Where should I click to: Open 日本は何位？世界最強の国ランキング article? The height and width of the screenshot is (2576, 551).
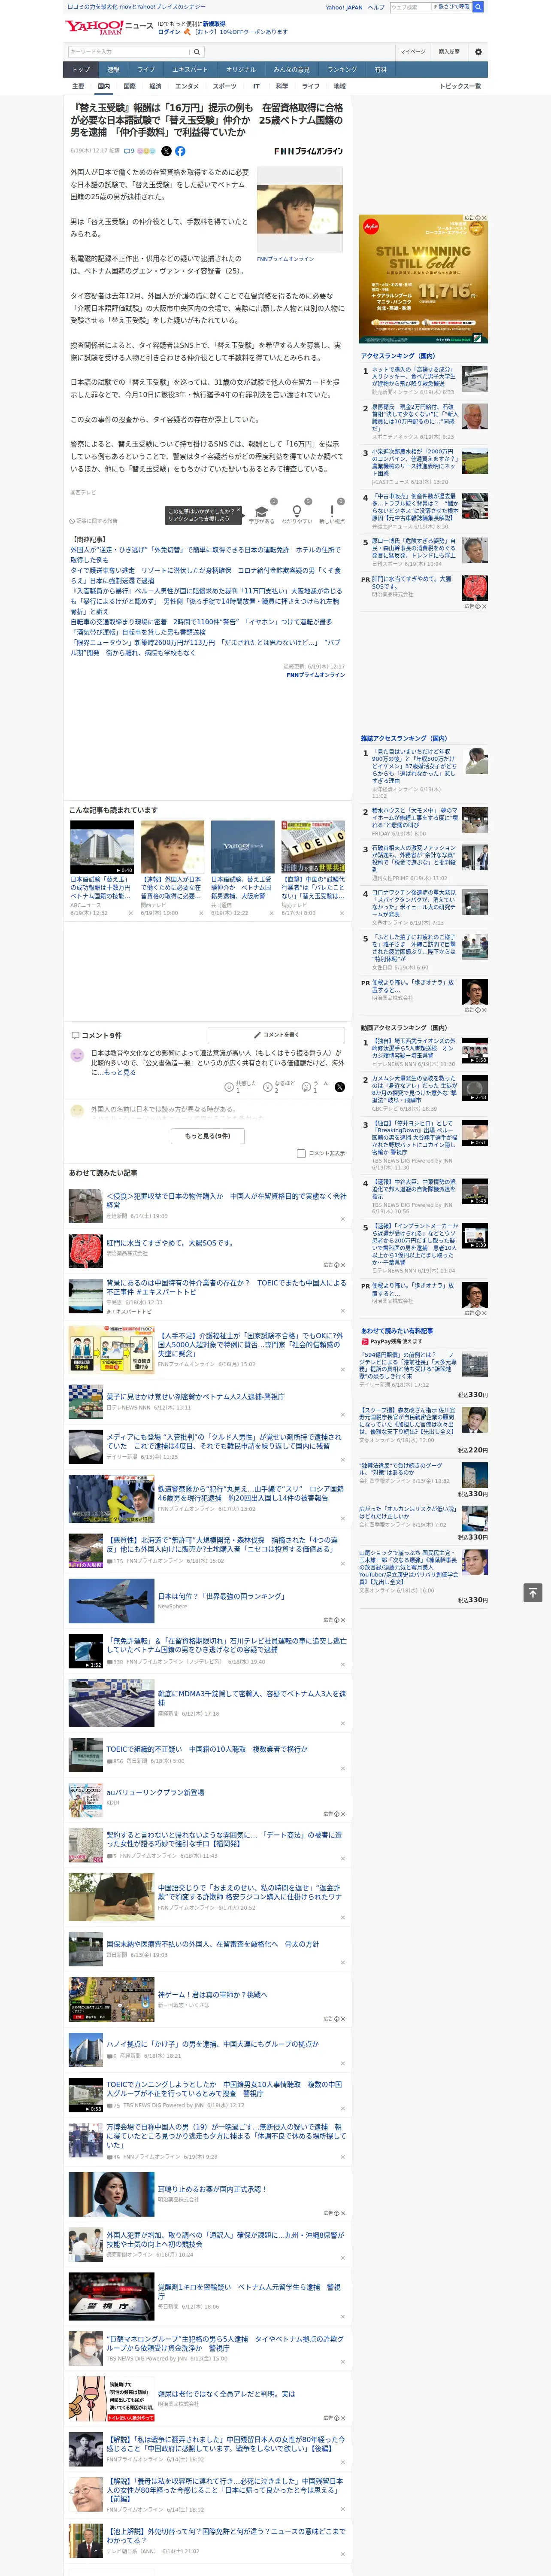pos(222,1596)
